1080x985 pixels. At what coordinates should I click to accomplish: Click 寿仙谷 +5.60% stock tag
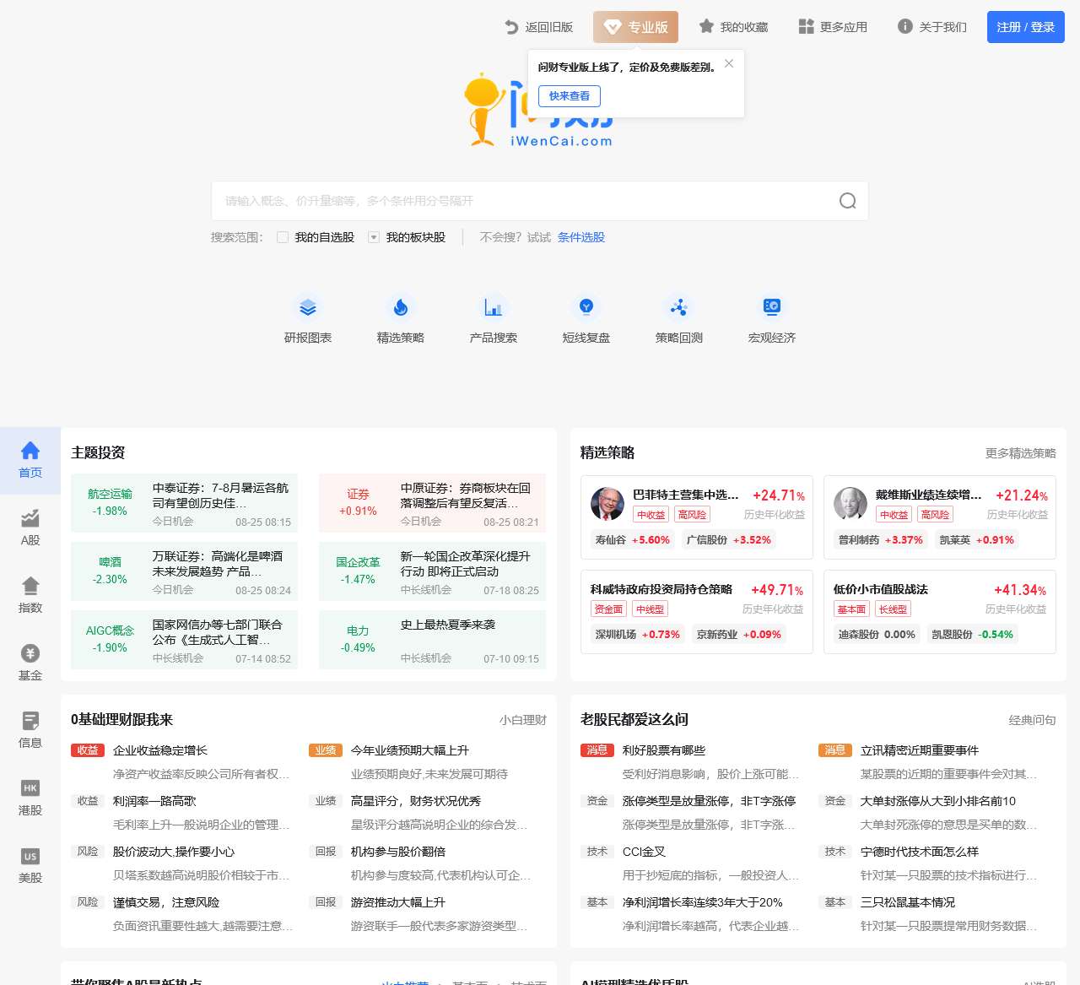pyautogui.click(x=633, y=540)
